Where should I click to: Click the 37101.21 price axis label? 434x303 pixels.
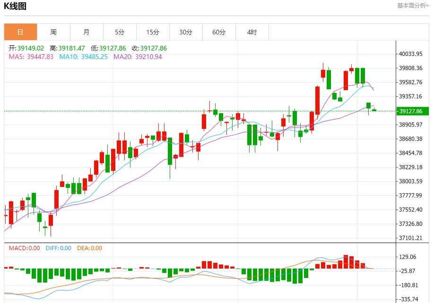(410, 238)
